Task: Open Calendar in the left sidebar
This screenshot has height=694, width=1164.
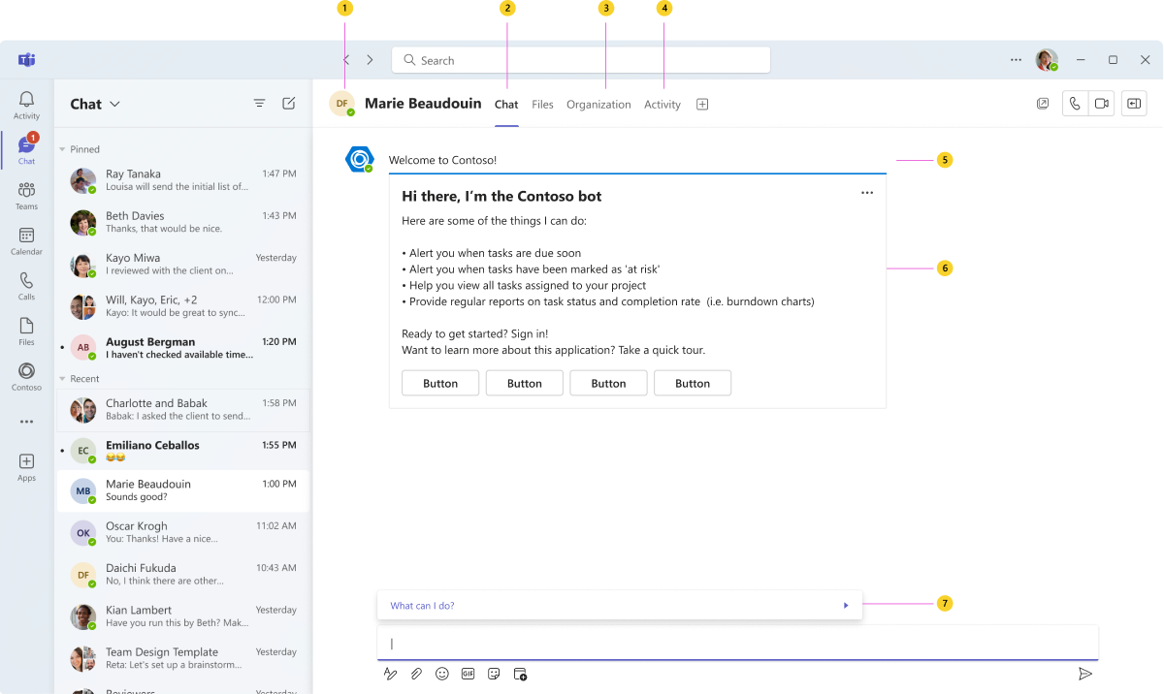Action: pyautogui.click(x=26, y=240)
